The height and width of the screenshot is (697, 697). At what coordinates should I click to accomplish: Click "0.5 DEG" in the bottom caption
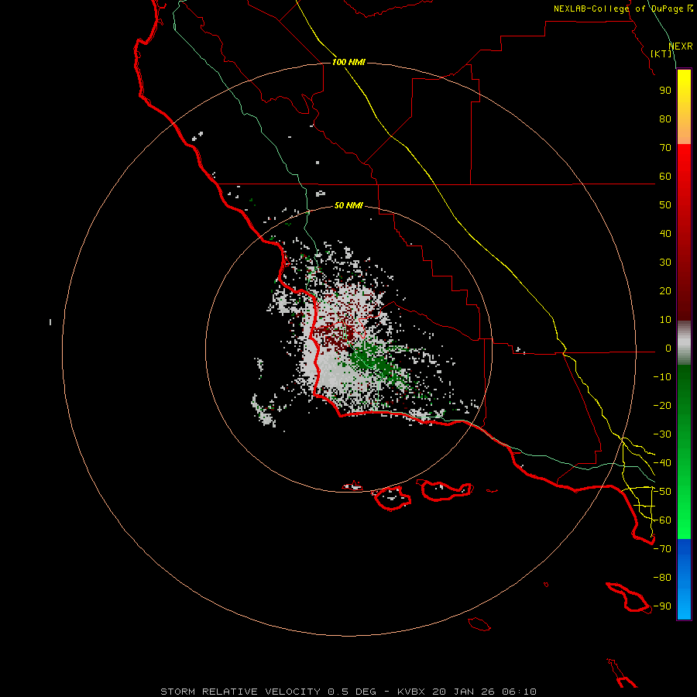[351, 692]
